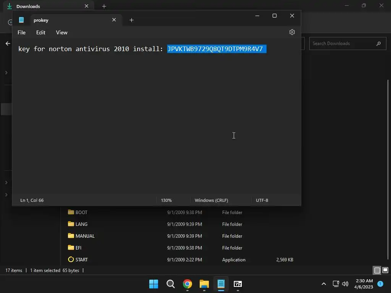The width and height of the screenshot is (391, 293).
Task: Close the Downloads tab in File Explorer
Action: [x=87, y=6]
